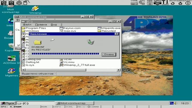Open the Winamp desktop shortcut
The height and width of the screenshot is (108, 192).
click(35, 10)
